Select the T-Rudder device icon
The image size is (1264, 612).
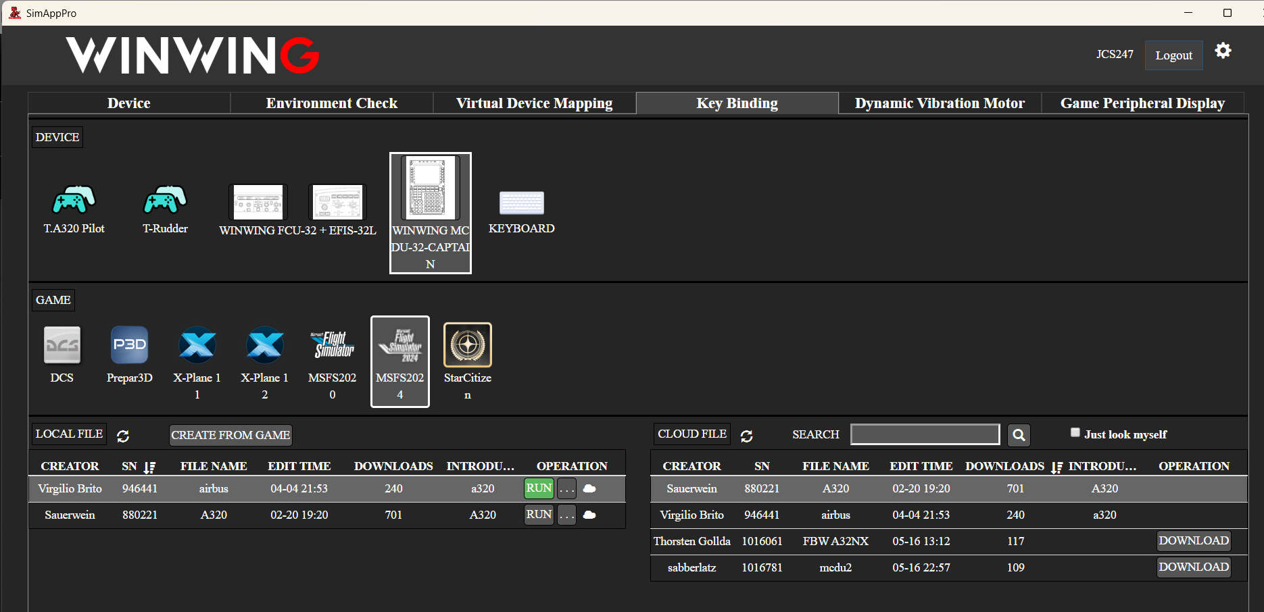tap(165, 199)
